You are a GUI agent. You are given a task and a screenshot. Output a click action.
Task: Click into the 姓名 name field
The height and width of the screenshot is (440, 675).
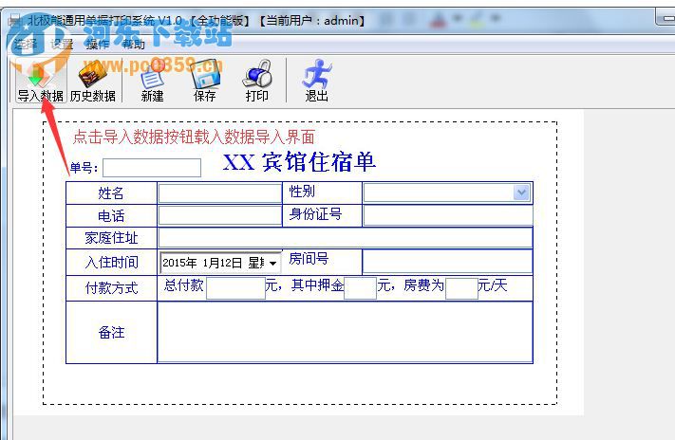(220, 193)
